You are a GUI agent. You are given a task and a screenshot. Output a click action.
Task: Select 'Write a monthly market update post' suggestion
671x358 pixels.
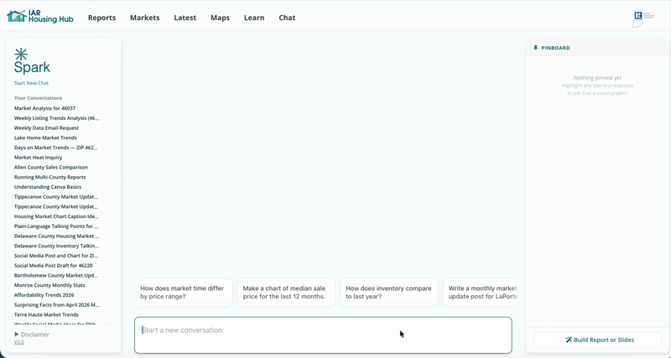click(480, 292)
